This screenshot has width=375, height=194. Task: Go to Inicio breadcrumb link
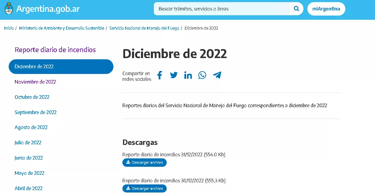tap(9, 28)
